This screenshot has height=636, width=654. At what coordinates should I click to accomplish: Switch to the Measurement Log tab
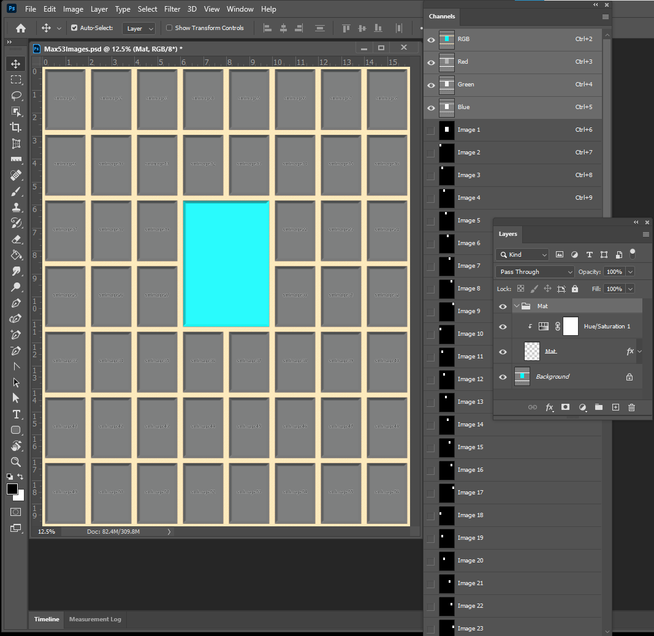click(95, 619)
